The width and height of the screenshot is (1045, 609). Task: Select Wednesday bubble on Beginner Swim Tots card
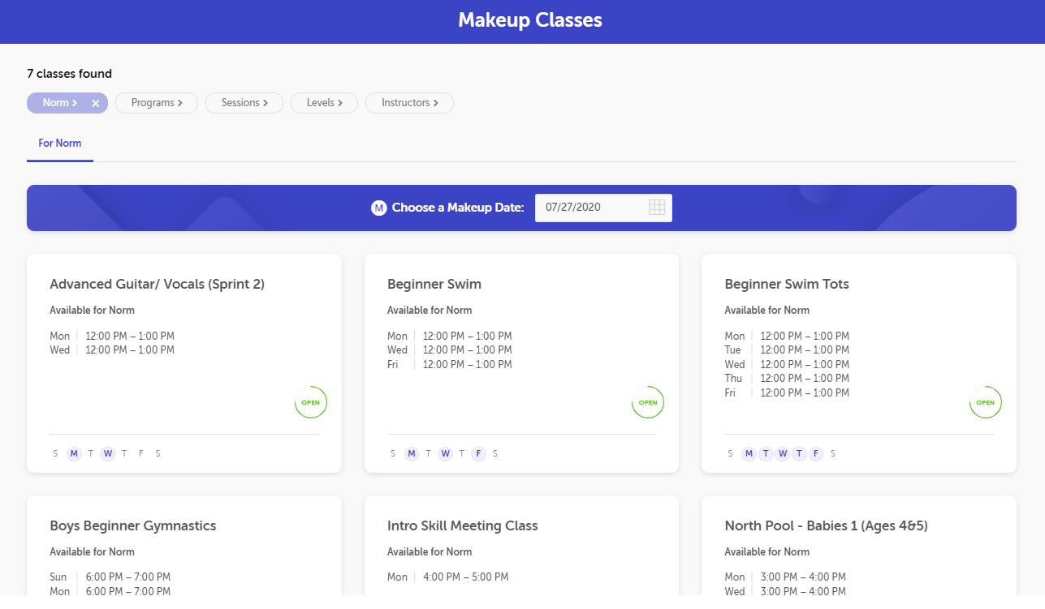coord(783,453)
